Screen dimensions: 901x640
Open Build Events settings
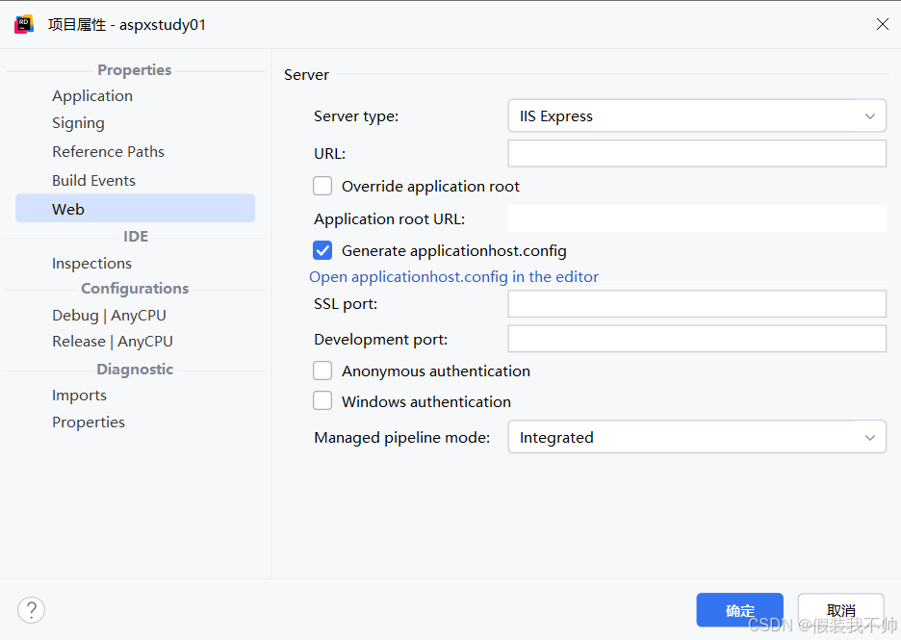(x=93, y=181)
